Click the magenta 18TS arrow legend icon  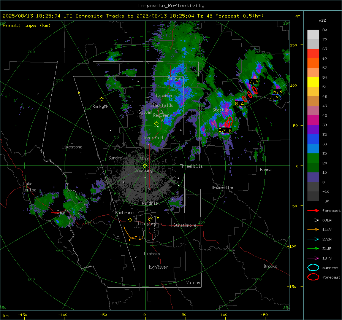point(313,258)
